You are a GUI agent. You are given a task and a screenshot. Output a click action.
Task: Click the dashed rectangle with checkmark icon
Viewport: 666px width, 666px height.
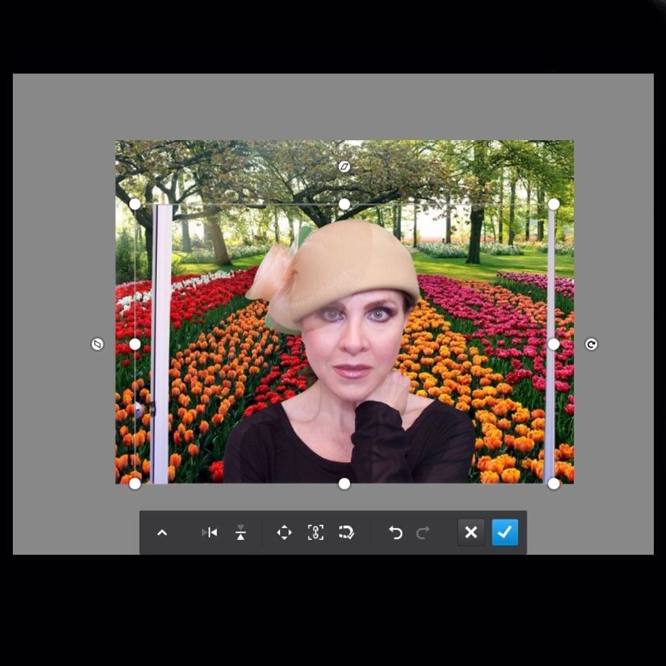pos(347,533)
